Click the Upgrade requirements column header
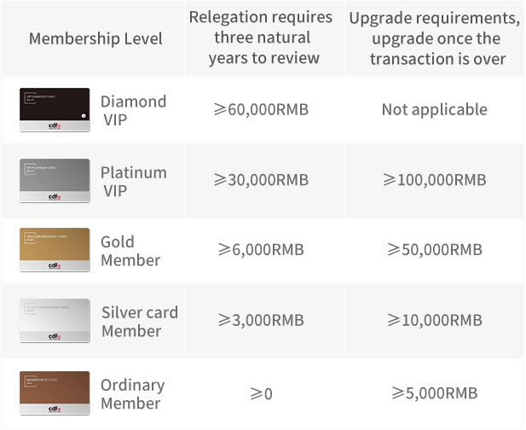Viewport: 526px width, 430px height. click(x=434, y=38)
